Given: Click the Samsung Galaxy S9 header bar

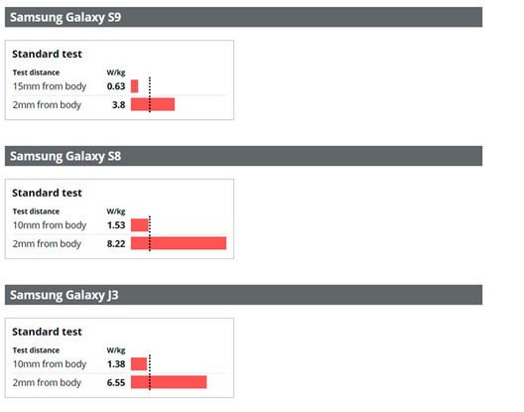Looking at the screenshot, I should [x=243, y=17].
